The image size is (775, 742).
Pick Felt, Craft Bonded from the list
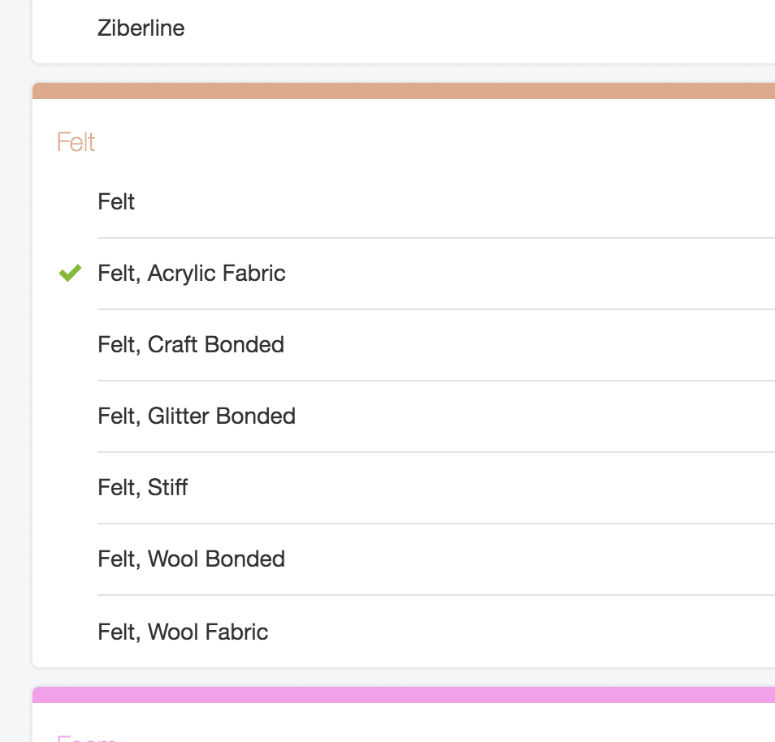click(x=436, y=345)
